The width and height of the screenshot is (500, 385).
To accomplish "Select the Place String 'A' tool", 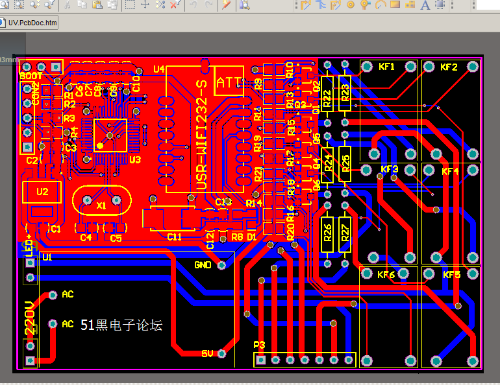I will coord(425,5).
